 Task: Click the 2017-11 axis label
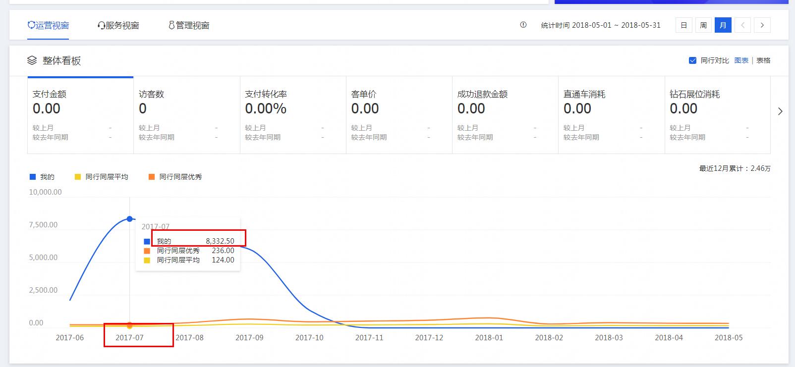click(x=369, y=338)
